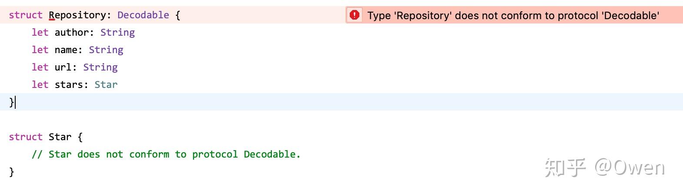Viewport: 683px width, 195px height.
Task: Click the error message 'does not conform' banner
Action: [513, 16]
